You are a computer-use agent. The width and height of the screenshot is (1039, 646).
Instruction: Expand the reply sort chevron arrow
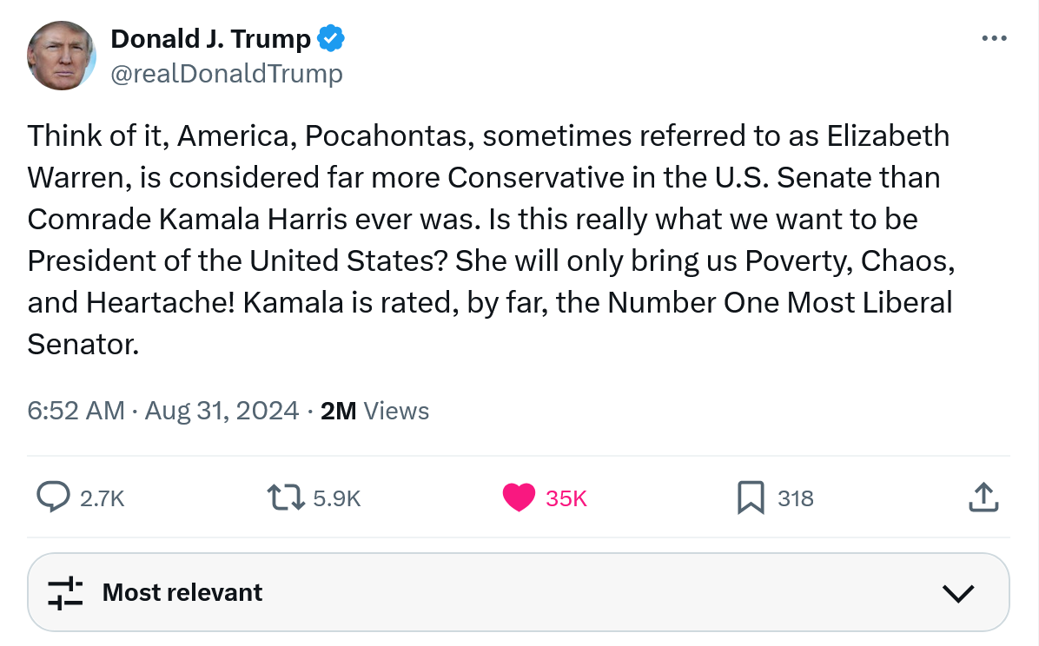958,593
